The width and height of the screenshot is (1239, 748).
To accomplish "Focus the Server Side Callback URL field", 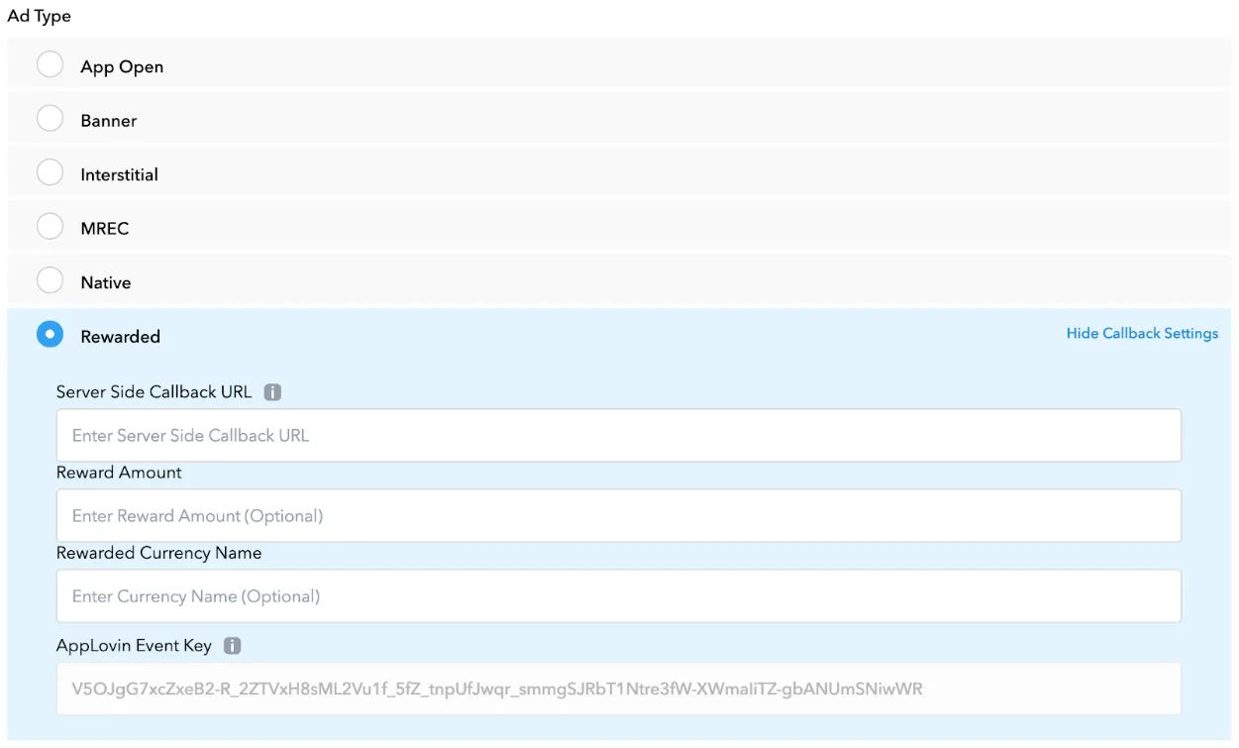I will pyautogui.click(x=619, y=435).
